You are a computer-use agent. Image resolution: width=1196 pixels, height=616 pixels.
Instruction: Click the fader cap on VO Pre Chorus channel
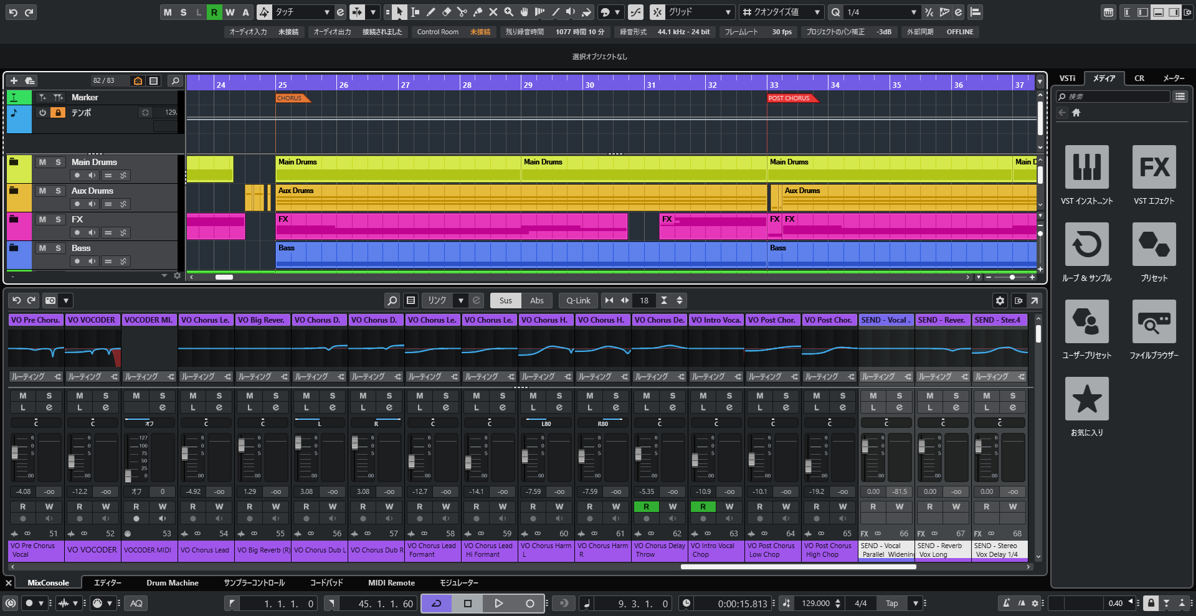[15, 453]
